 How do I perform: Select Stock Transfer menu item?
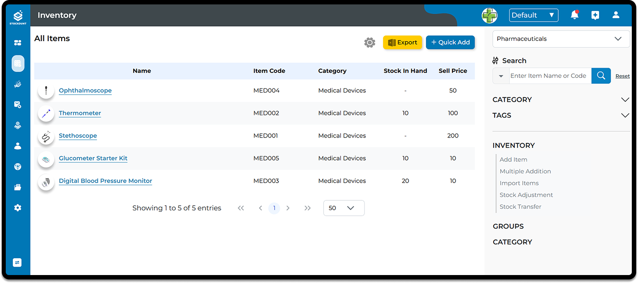(520, 207)
